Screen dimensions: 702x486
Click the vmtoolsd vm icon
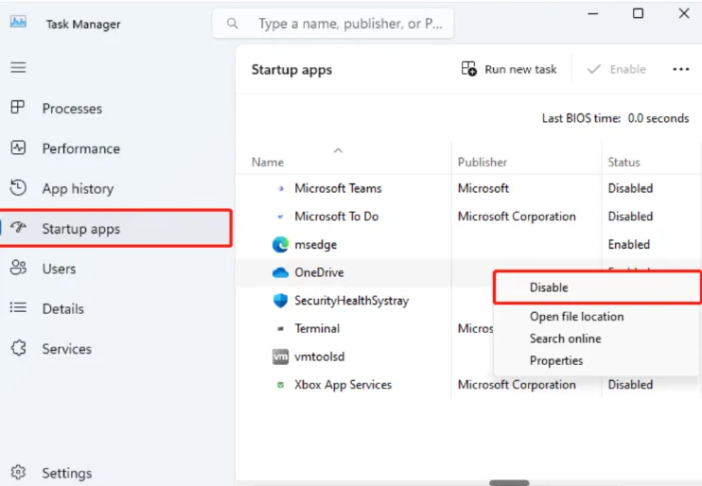tap(281, 356)
